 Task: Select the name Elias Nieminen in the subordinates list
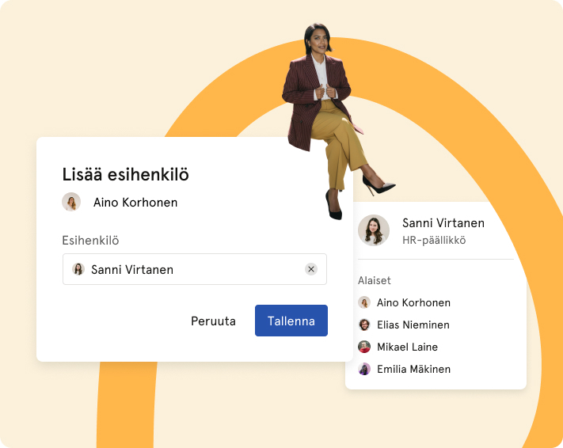coord(413,325)
